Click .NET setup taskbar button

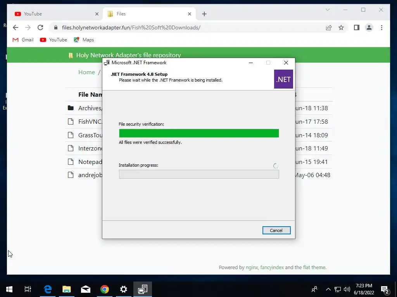pyautogui.click(x=143, y=289)
